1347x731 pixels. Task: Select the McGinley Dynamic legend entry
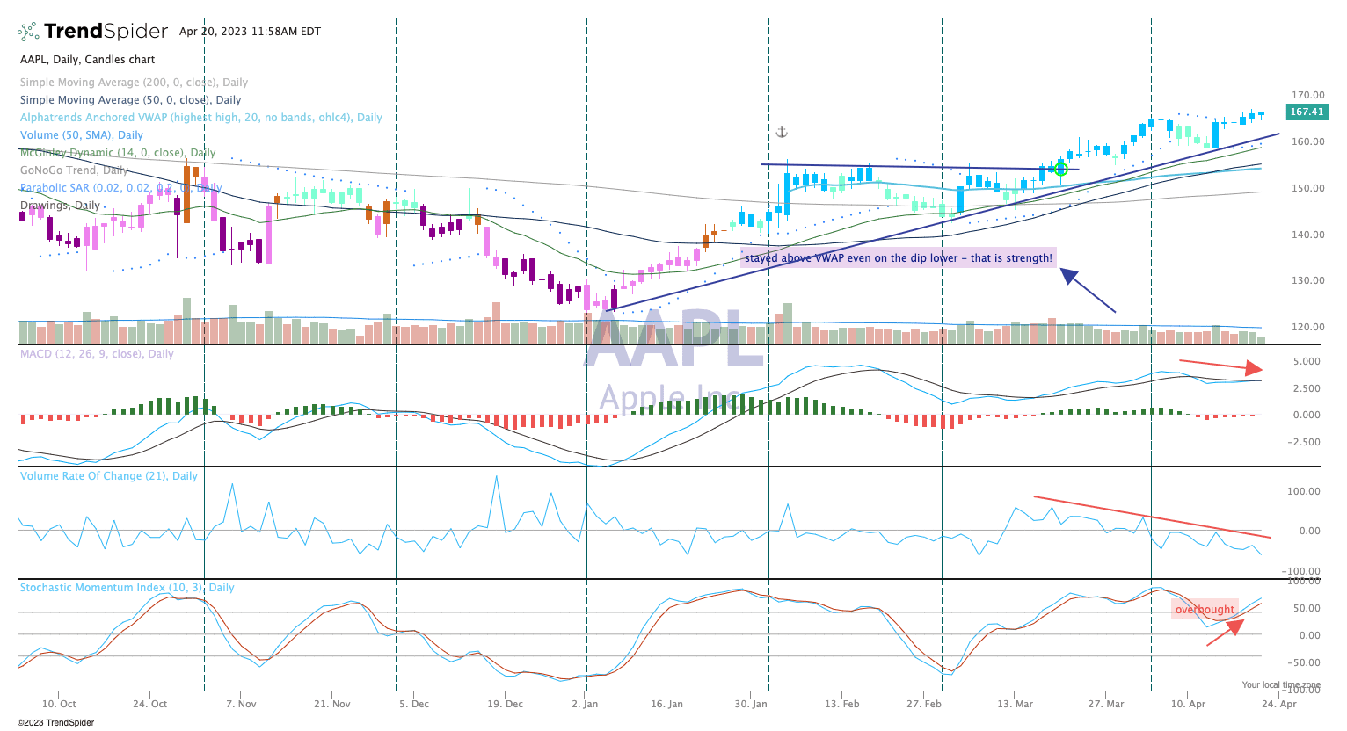click(x=118, y=153)
